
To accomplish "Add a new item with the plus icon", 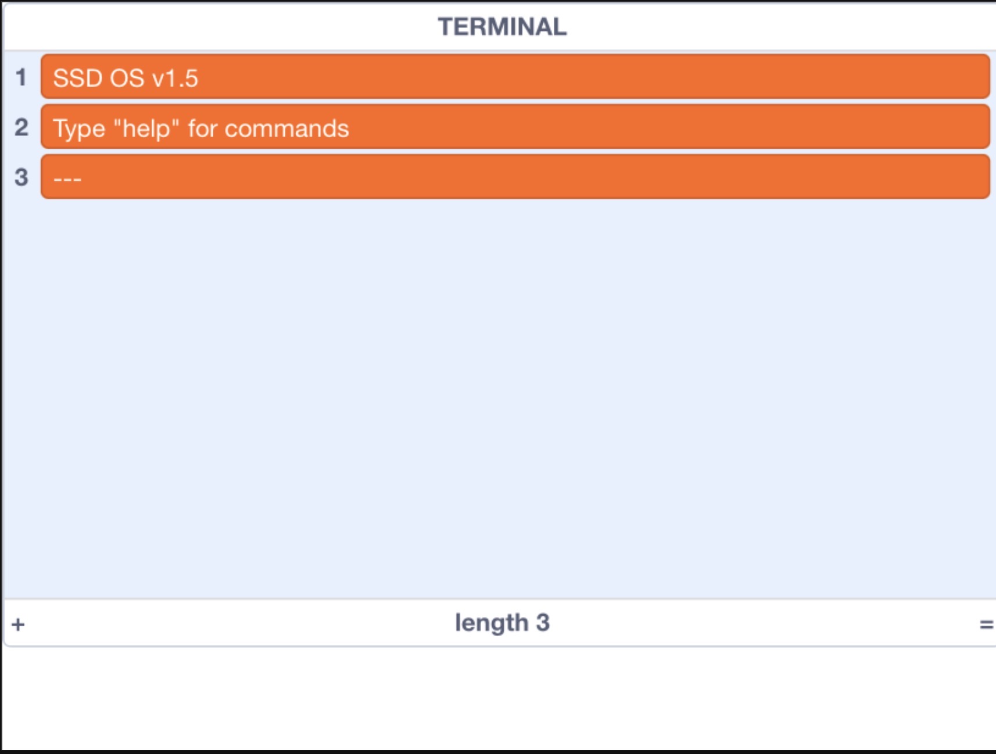I will coord(18,624).
